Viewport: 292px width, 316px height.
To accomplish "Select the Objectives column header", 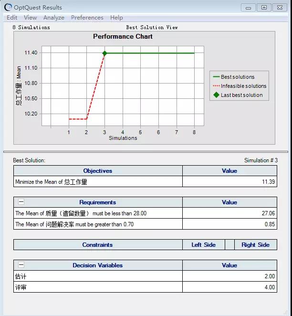I will [x=98, y=171].
